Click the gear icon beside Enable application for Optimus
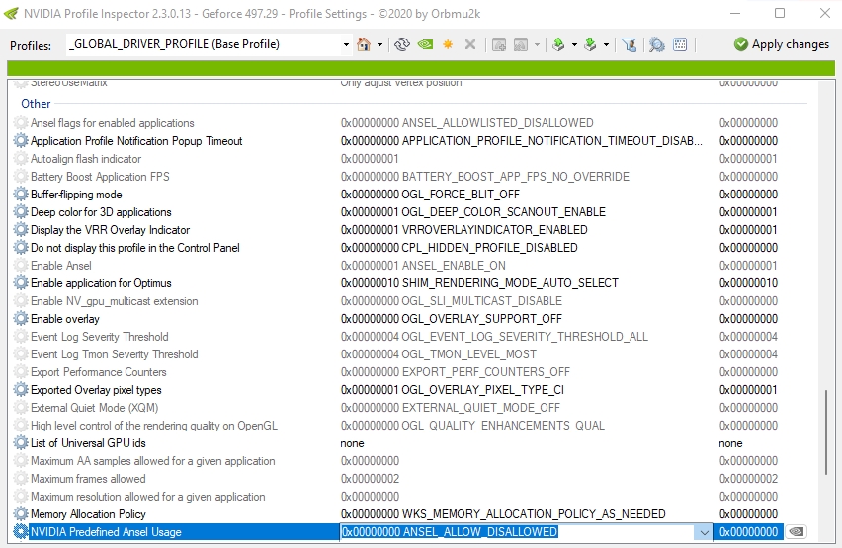 coord(21,282)
